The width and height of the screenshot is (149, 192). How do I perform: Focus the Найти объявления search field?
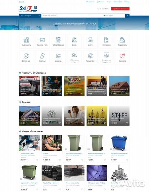pos(72,16)
